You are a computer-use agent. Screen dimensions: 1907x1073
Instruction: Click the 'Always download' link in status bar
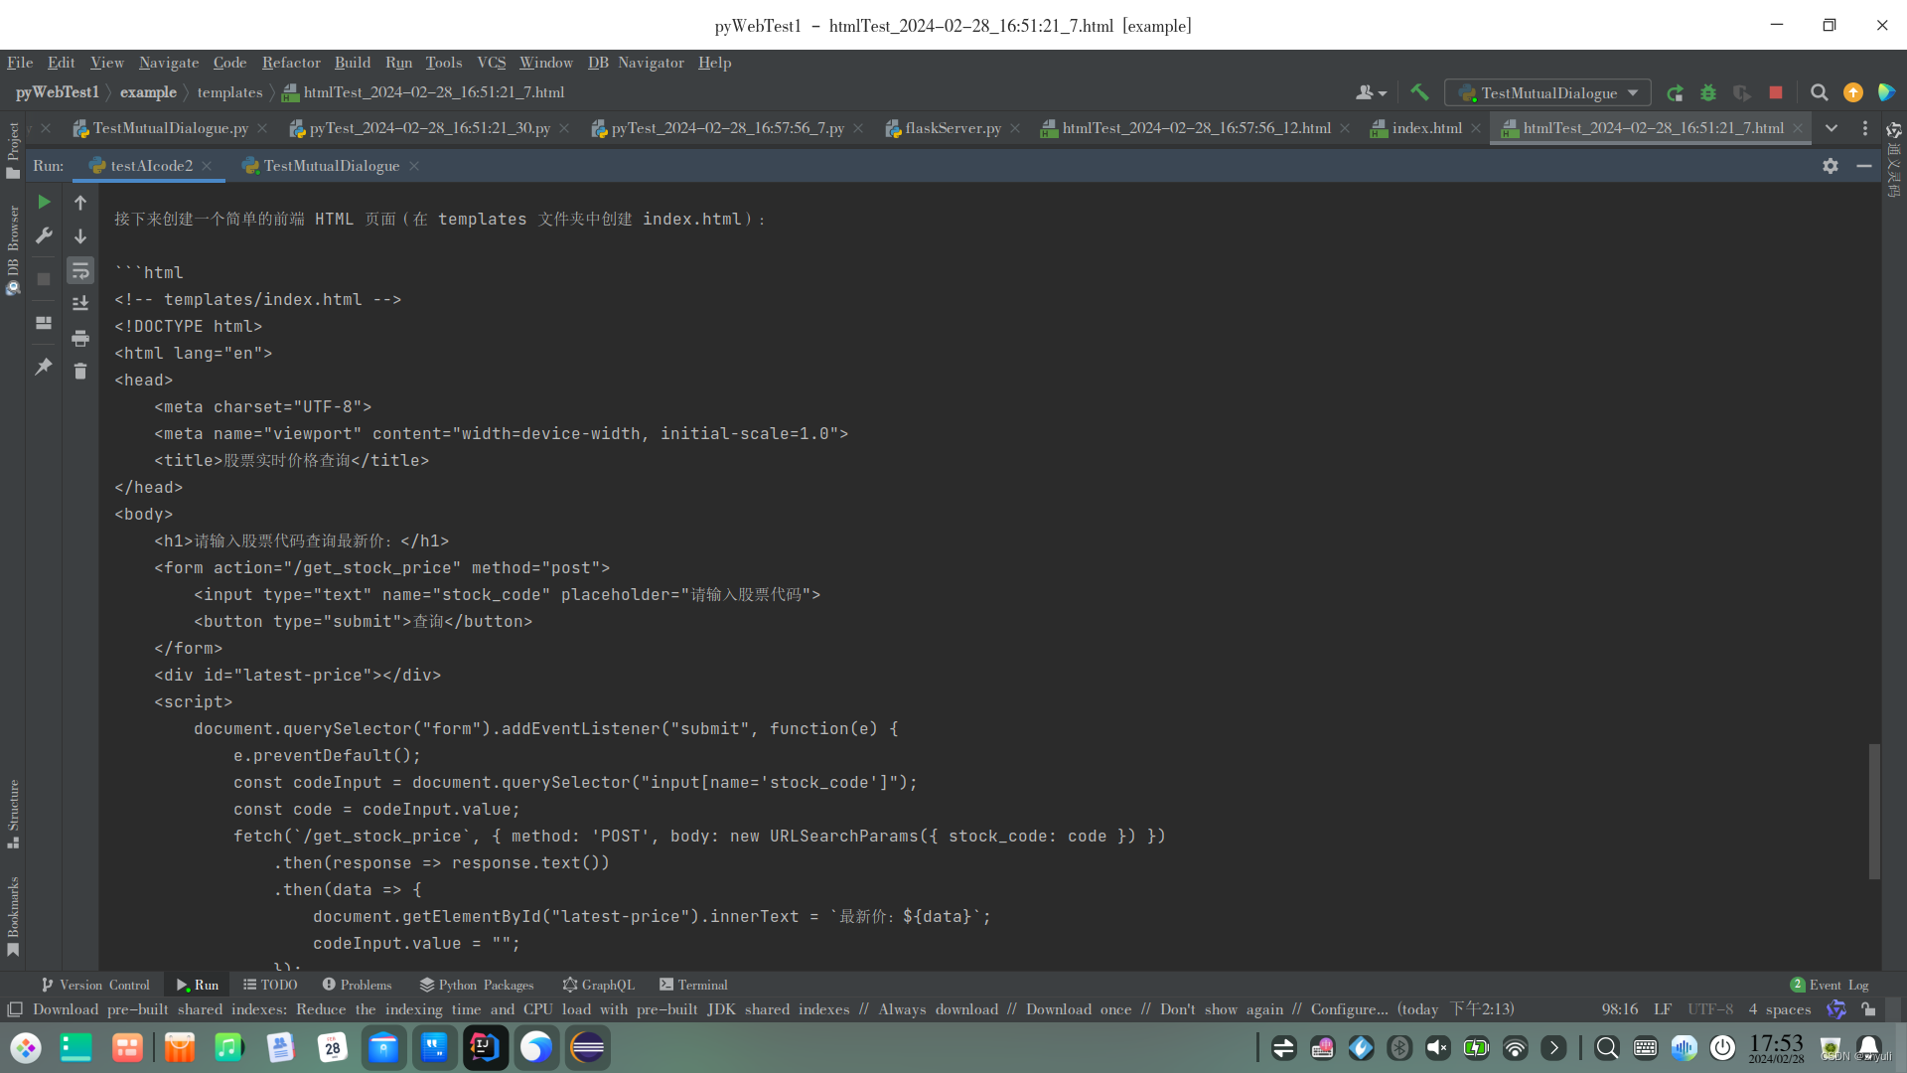click(938, 1009)
